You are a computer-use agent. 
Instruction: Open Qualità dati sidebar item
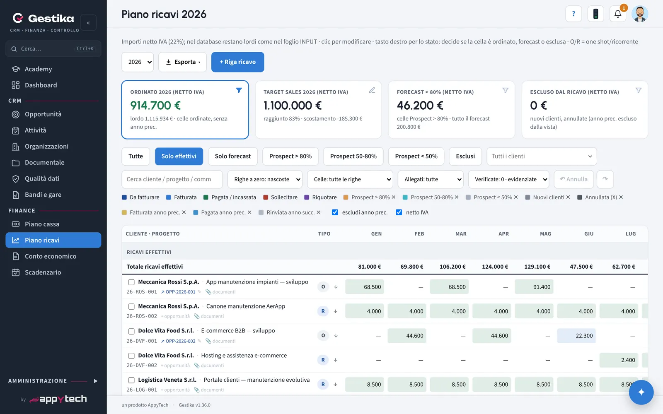click(x=53, y=178)
